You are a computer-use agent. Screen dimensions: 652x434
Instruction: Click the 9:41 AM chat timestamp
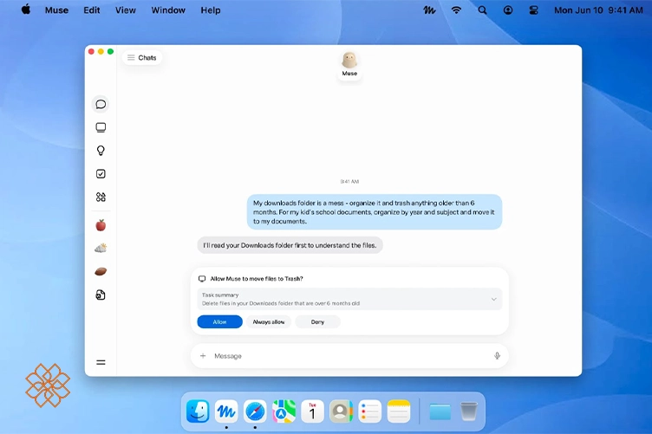click(349, 182)
